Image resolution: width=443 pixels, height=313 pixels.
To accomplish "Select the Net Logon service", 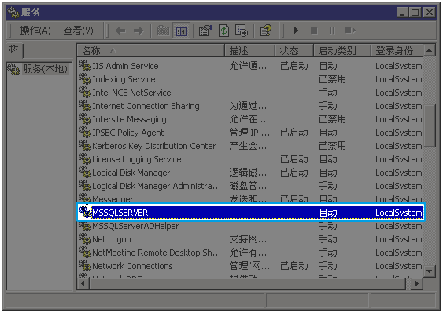I will tap(250, 239).
